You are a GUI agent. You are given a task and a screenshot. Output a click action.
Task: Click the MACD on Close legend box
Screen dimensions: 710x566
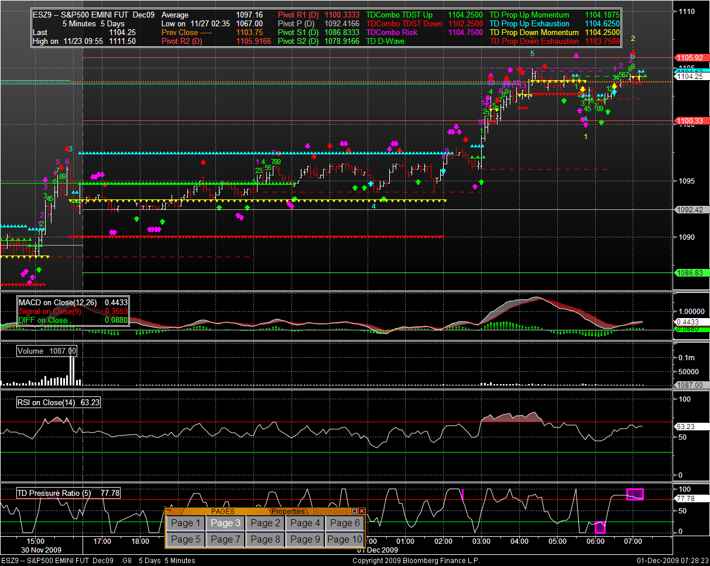pos(73,311)
